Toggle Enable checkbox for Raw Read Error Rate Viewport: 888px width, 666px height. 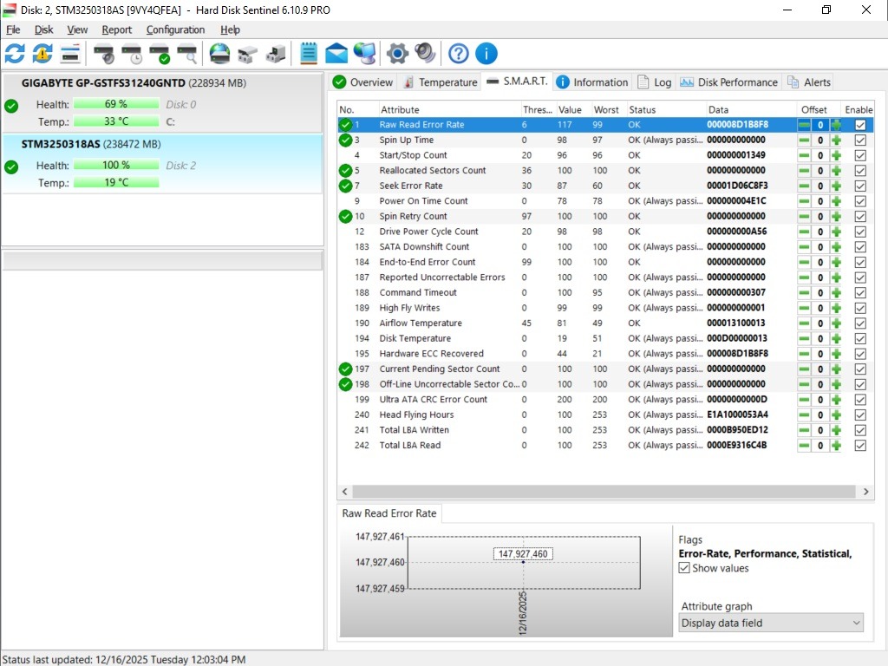coord(860,125)
